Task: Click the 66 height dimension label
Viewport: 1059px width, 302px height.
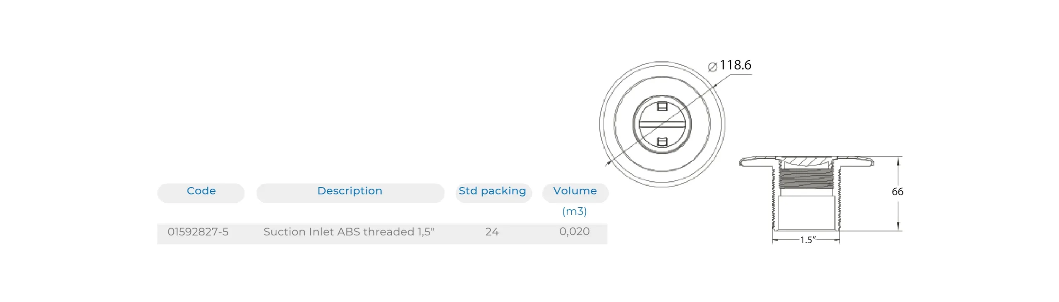Action: [897, 192]
